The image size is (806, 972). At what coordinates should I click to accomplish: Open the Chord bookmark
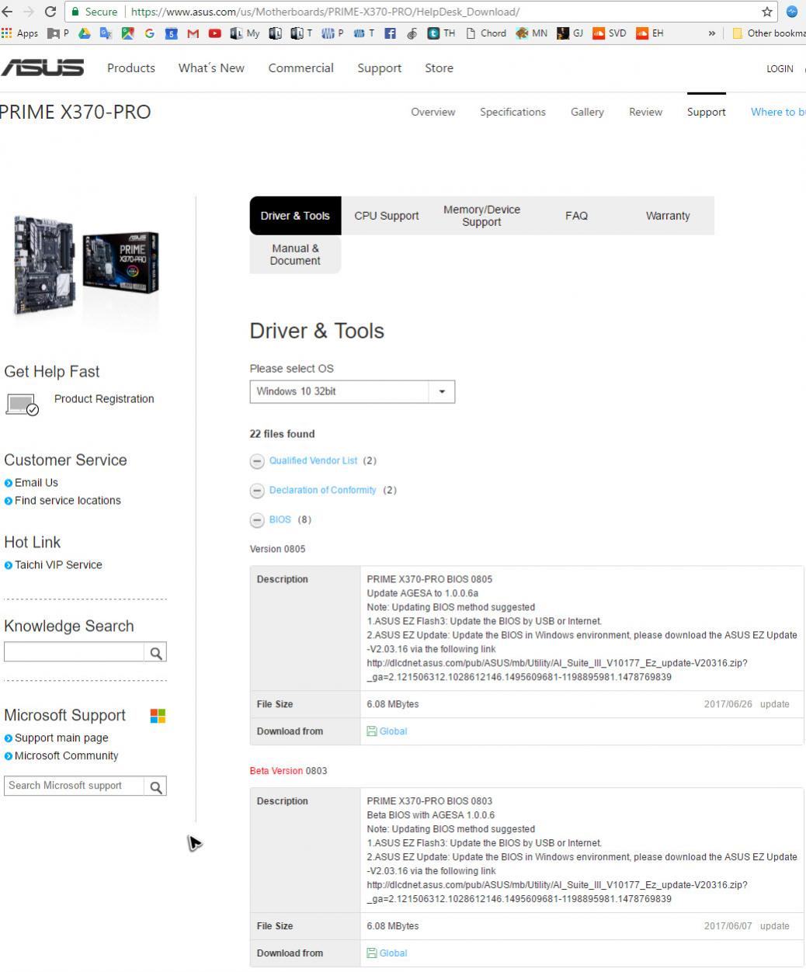point(486,33)
